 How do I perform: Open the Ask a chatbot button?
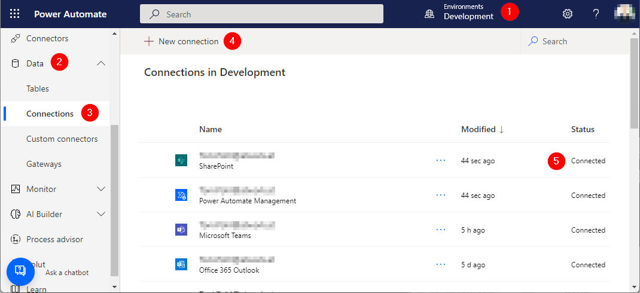(x=20, y=271)
